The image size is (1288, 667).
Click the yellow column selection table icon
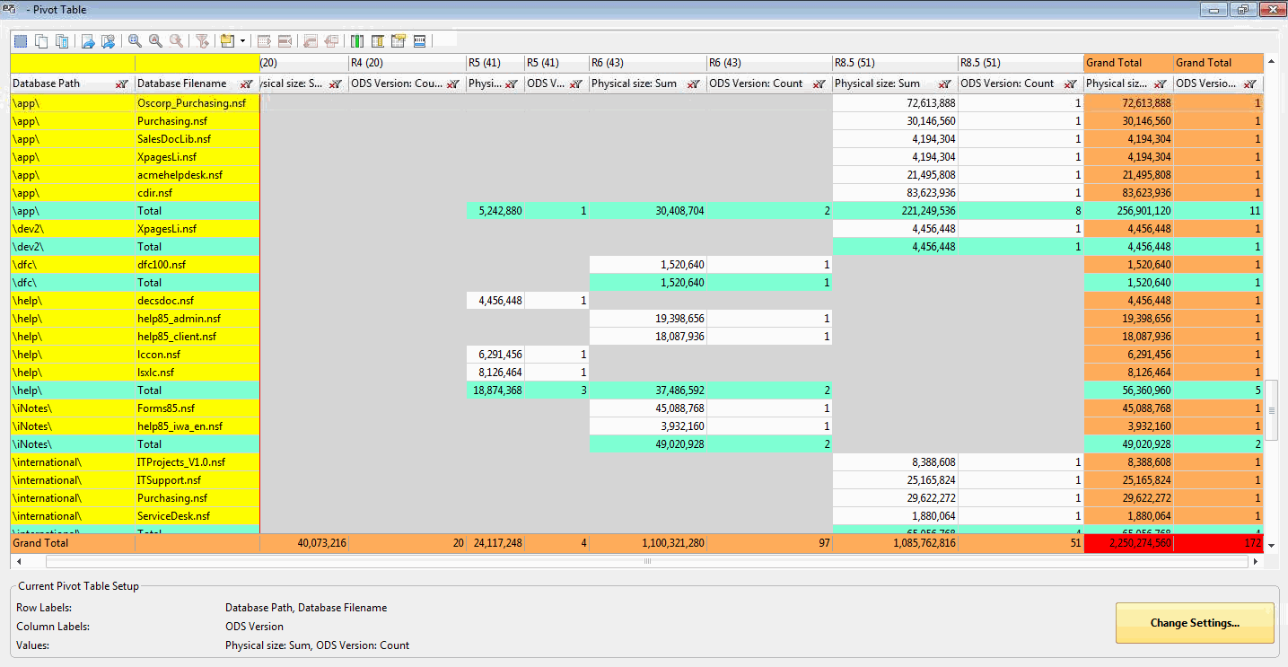point(377,40)
